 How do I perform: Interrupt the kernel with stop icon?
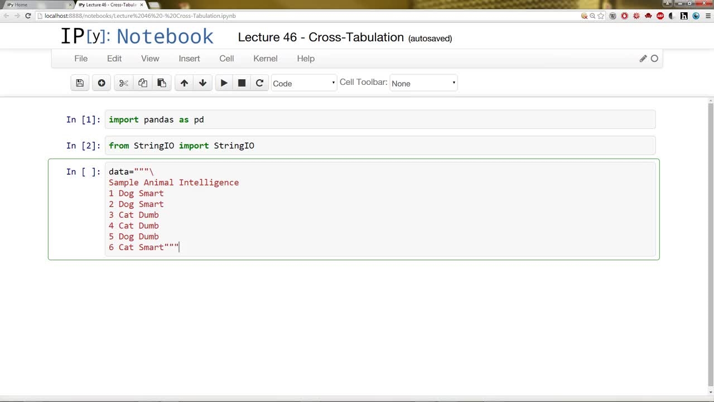(242, 83)
